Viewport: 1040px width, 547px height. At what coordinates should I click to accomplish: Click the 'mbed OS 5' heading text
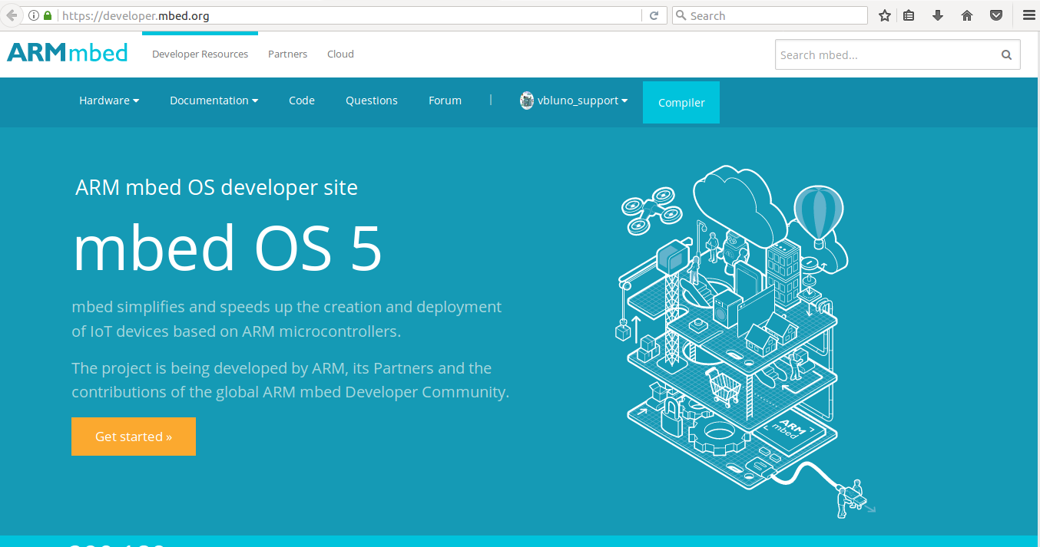coord(227,249)
